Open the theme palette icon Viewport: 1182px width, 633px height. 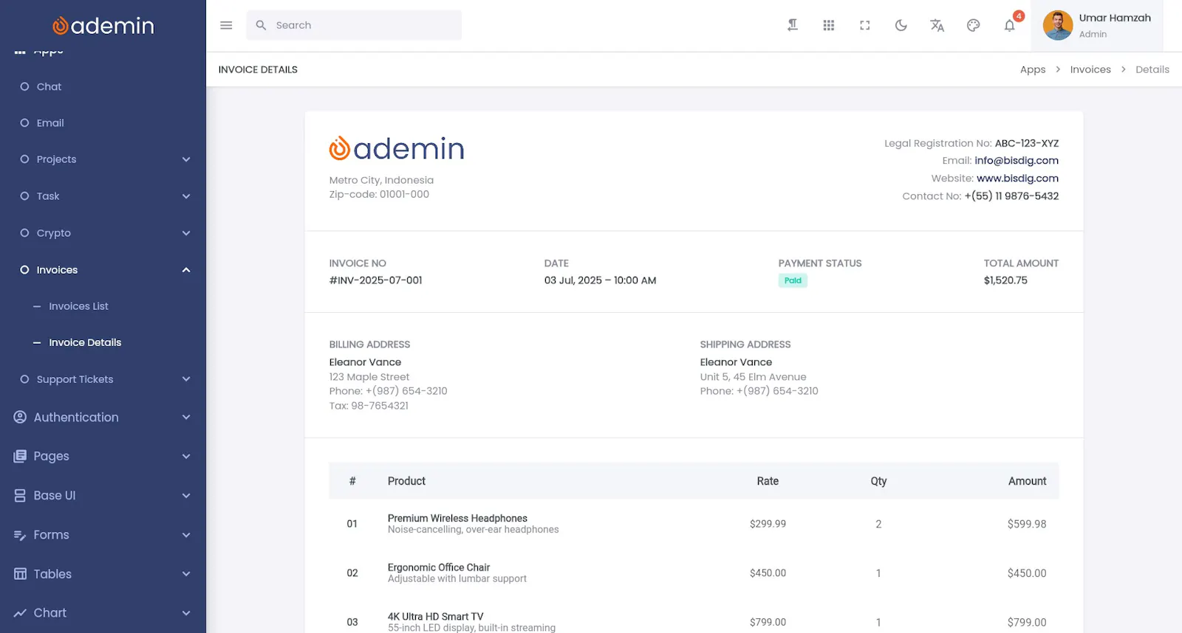(974, 25)
